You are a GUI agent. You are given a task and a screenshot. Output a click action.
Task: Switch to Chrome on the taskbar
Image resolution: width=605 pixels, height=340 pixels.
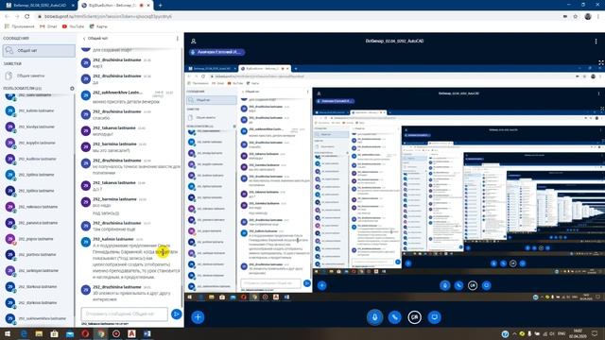click(101, 333)
